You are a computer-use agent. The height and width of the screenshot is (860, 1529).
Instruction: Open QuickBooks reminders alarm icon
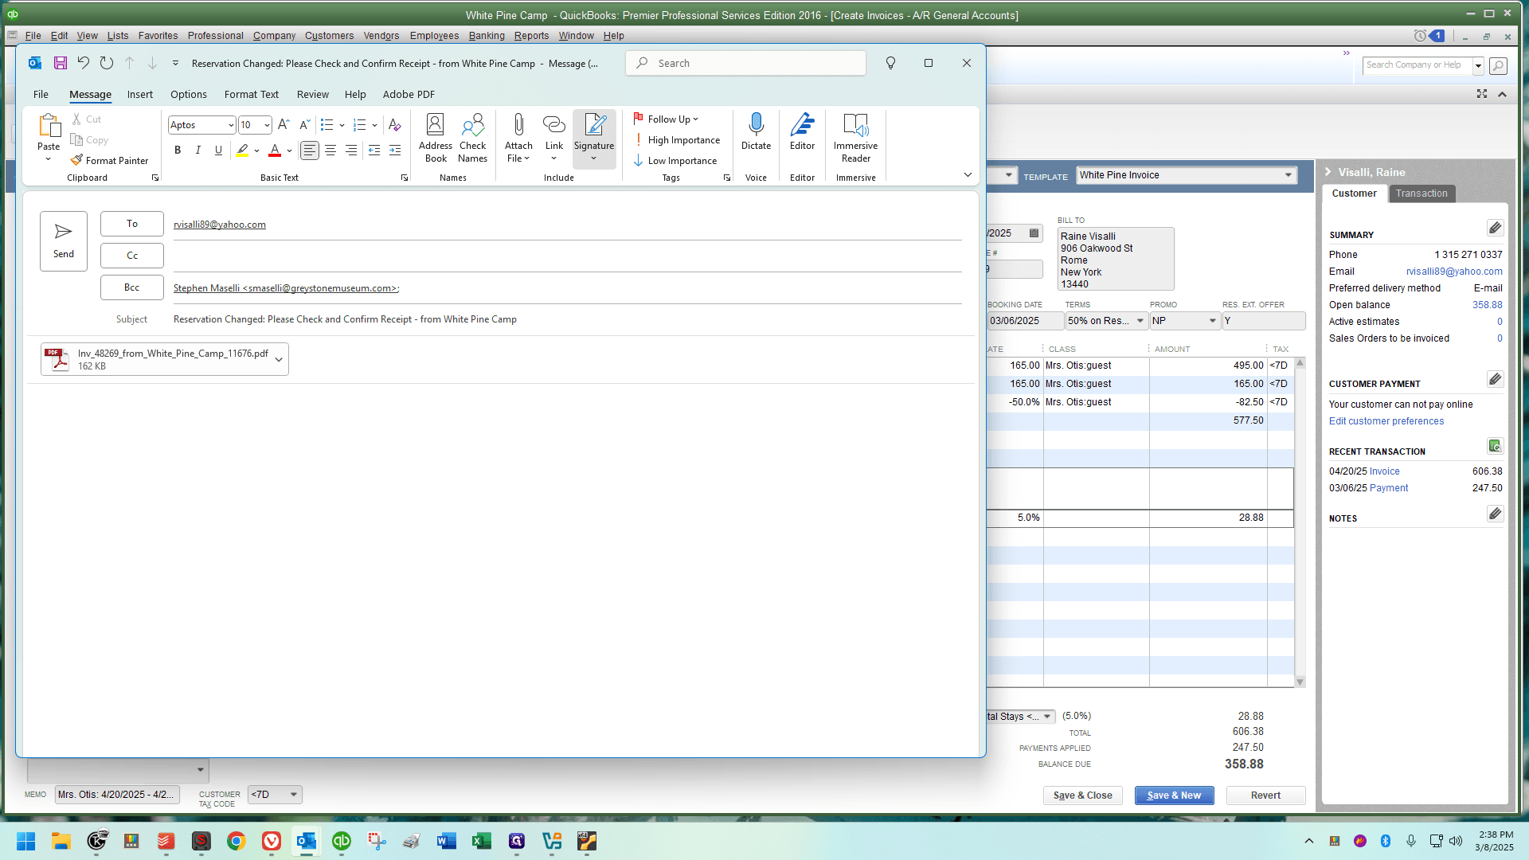(x=1420, y=36)
